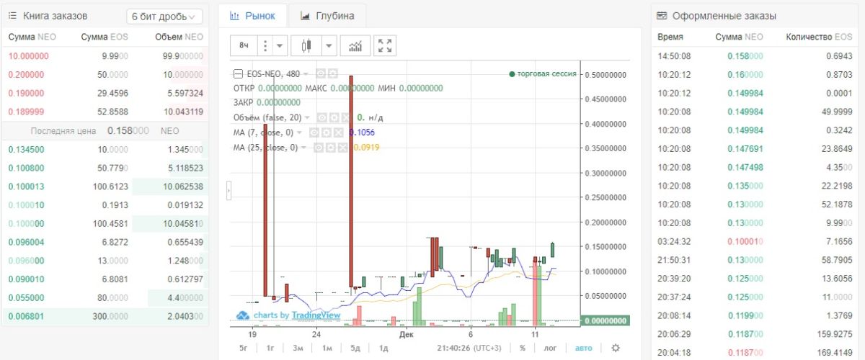Select sell order at price 0.190000

coord(105,93)
